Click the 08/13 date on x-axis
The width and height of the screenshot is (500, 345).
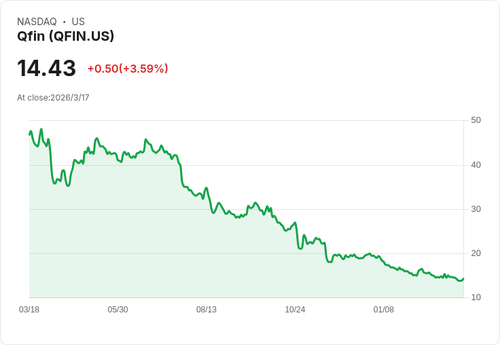tap(207, 310)
